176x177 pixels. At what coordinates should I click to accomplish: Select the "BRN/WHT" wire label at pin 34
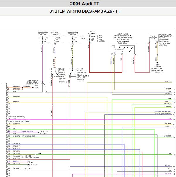[17, 146]
